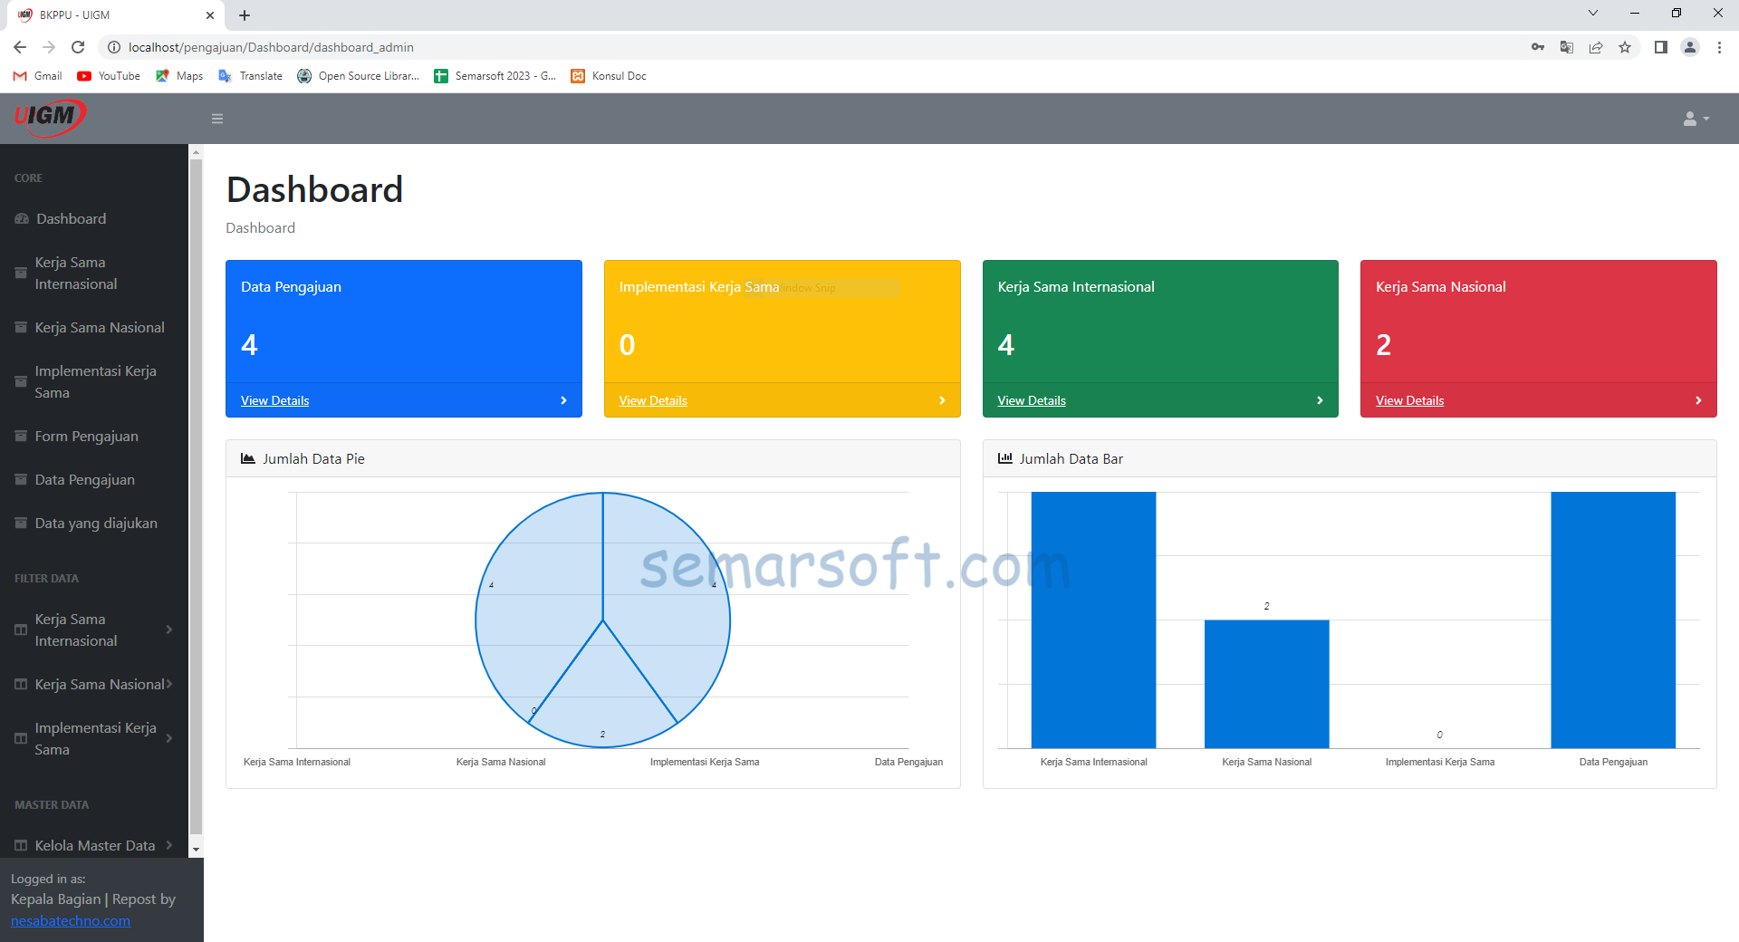Click the address bar URL
This screenshot has width=1739, height=942.
[x=271, y=47]
